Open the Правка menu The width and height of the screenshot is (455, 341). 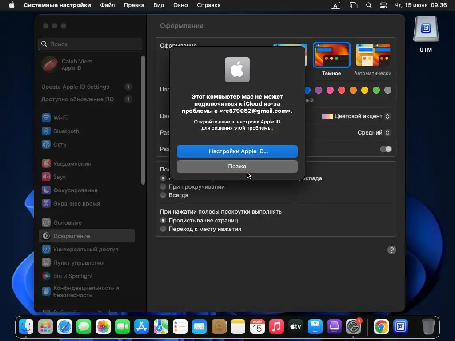click(x=134, y=5)
